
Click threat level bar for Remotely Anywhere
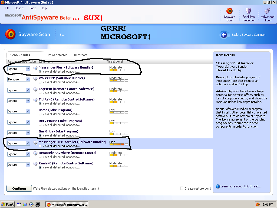pyautogui.click(x=119, y=156)
